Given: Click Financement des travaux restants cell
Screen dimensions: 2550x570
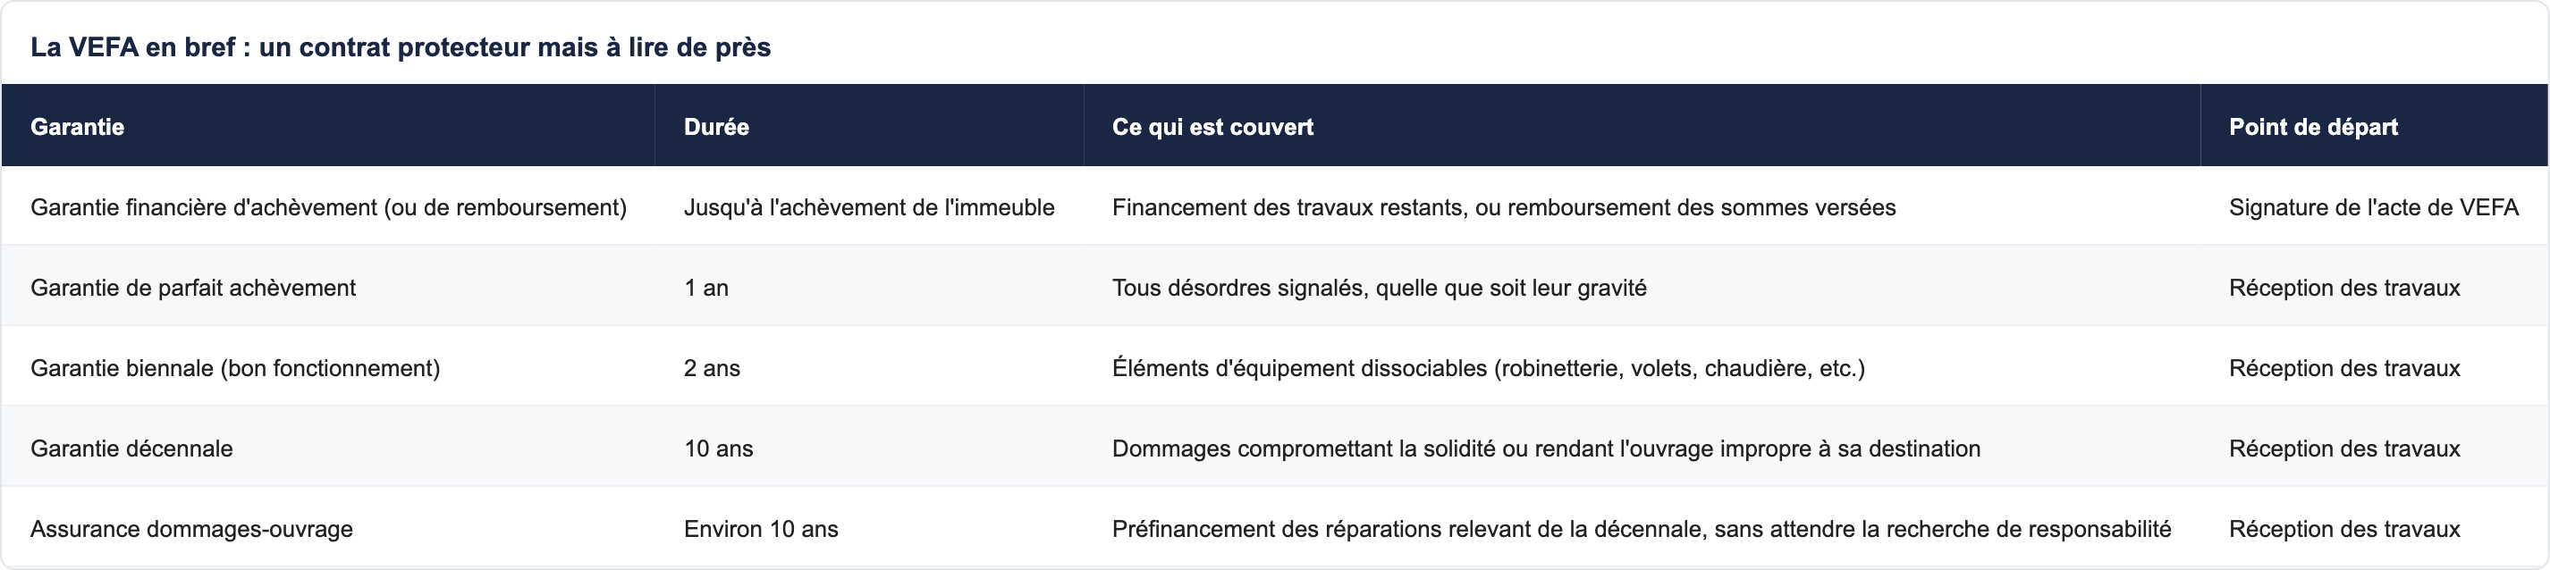Looking at the screenshot, I should [x=1642, y=206].
